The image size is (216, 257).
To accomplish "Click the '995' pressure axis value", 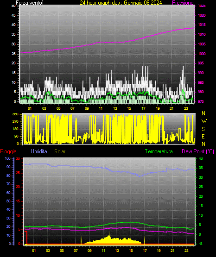I will click(x=201, y=63).
